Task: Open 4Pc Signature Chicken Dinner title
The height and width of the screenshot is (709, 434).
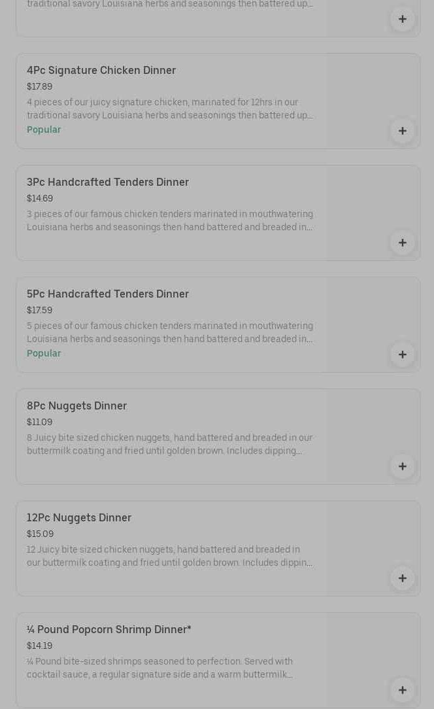Action: [101, 70]
